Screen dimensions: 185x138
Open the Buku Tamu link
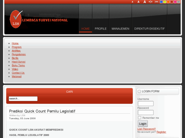coord(18,65)
